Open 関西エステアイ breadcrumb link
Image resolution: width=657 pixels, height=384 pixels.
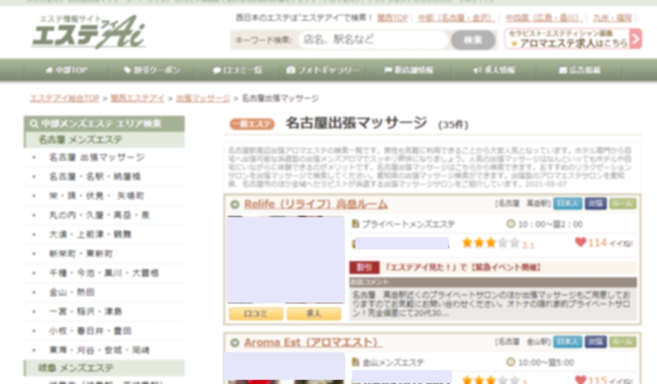(138, 98)
